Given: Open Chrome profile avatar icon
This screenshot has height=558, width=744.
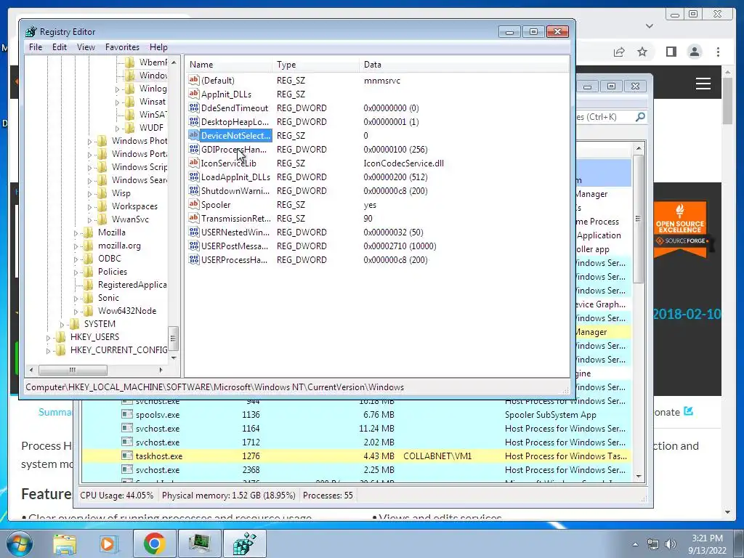Looking at the screenshot, I should [695, 52].
